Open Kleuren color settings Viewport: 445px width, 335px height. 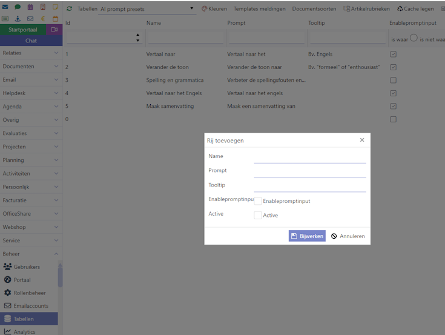pos(214,9)
